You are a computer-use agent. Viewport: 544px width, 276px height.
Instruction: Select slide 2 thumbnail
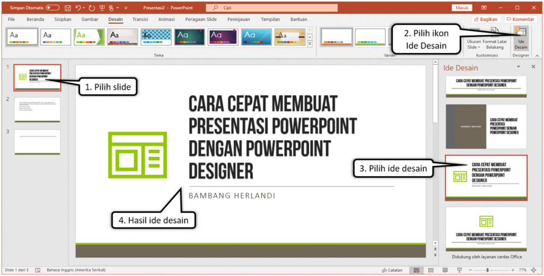(x=38, y=109)
